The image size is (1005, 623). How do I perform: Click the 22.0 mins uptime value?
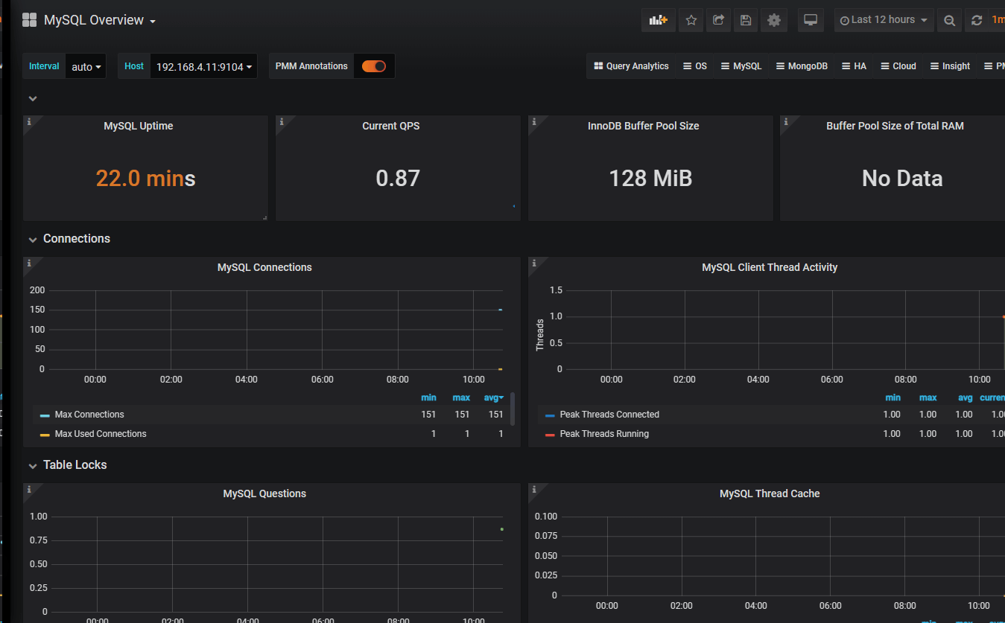(145, 179)
